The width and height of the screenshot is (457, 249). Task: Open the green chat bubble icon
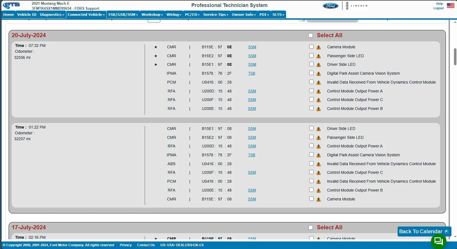coord(438,241)
